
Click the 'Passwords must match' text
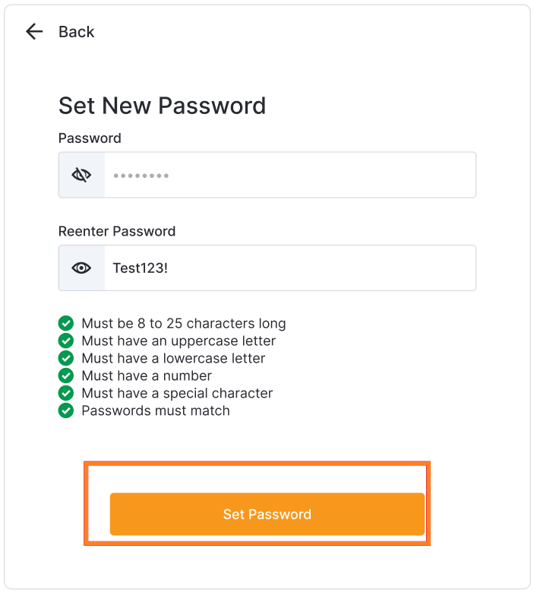tap(156, 411)
